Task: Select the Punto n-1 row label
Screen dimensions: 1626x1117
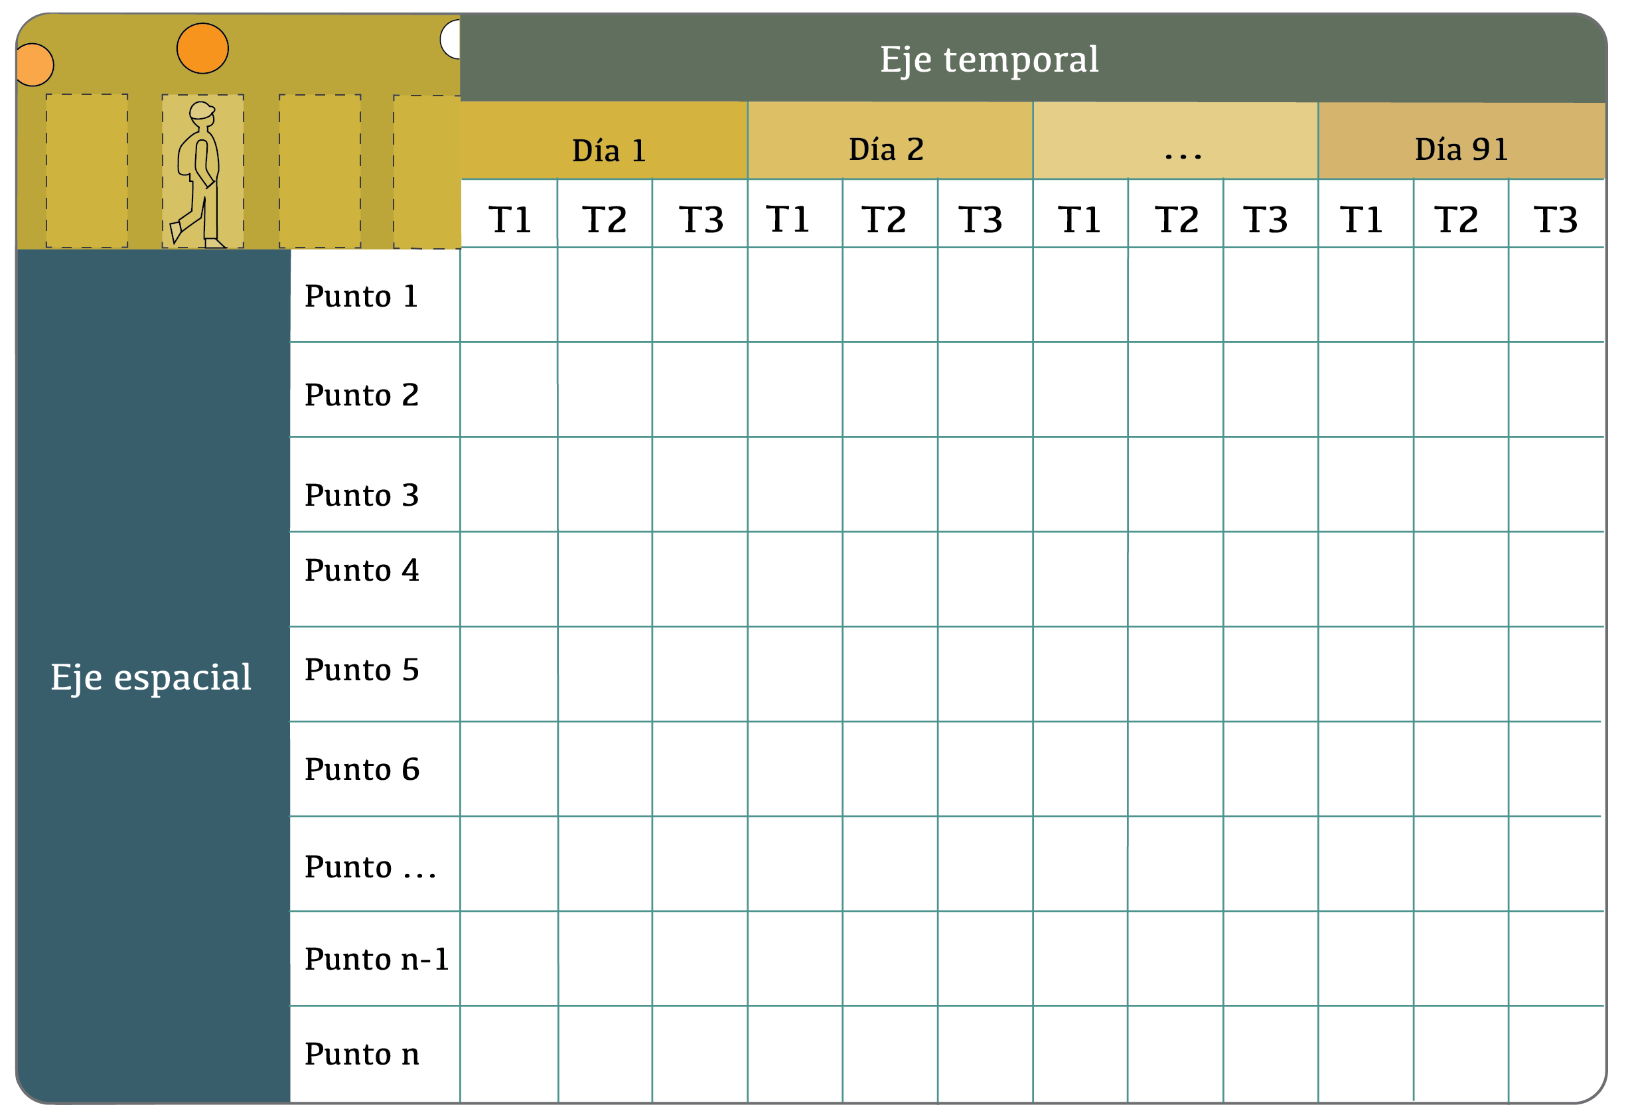Action: 375,959
